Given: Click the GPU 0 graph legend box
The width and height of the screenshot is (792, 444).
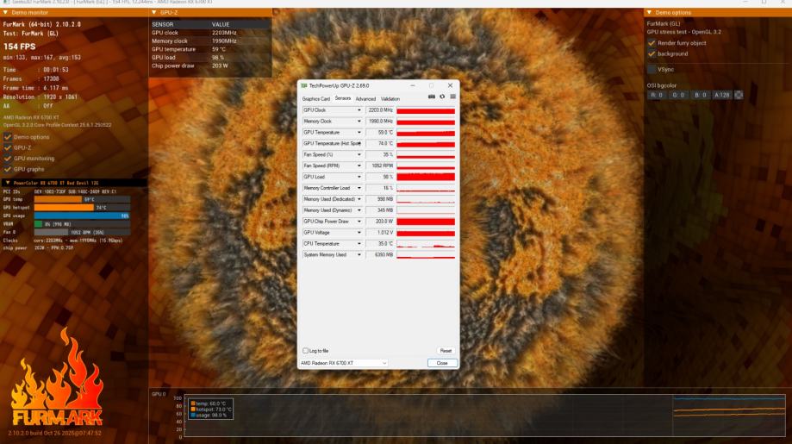Looking at the screenshot, I should point(210,410).
